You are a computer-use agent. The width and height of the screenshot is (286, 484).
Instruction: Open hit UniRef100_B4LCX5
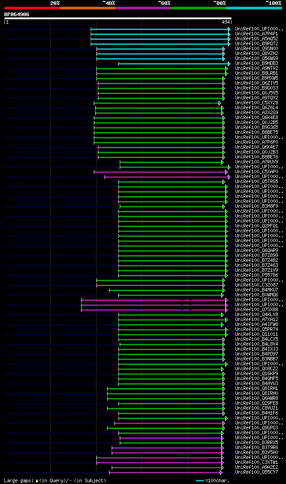tap(257, 339)
